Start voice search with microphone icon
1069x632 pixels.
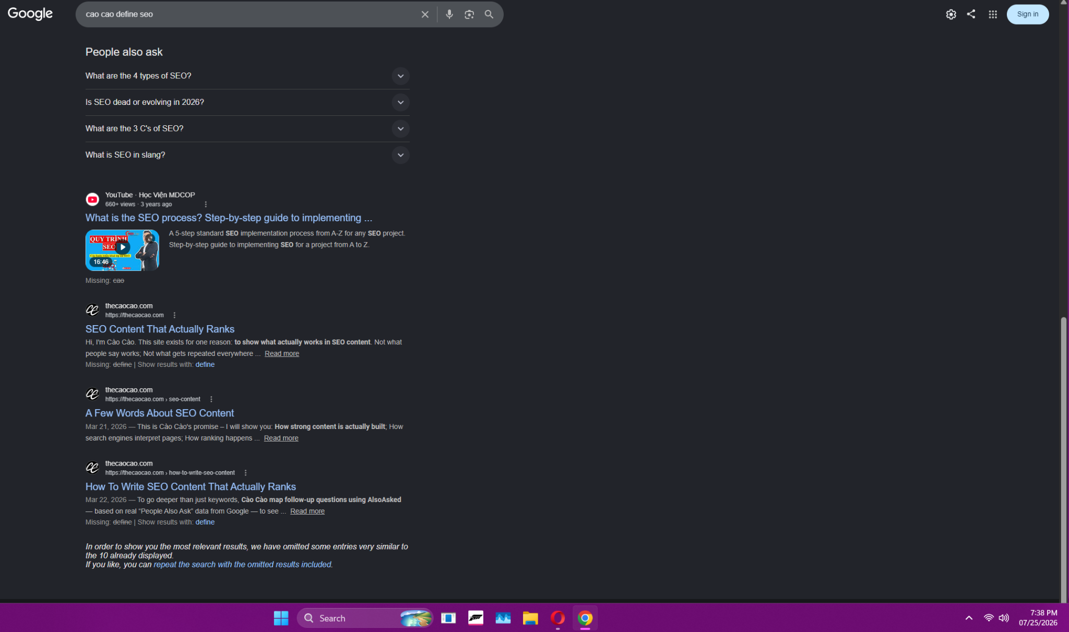click(x=449, y=15)
